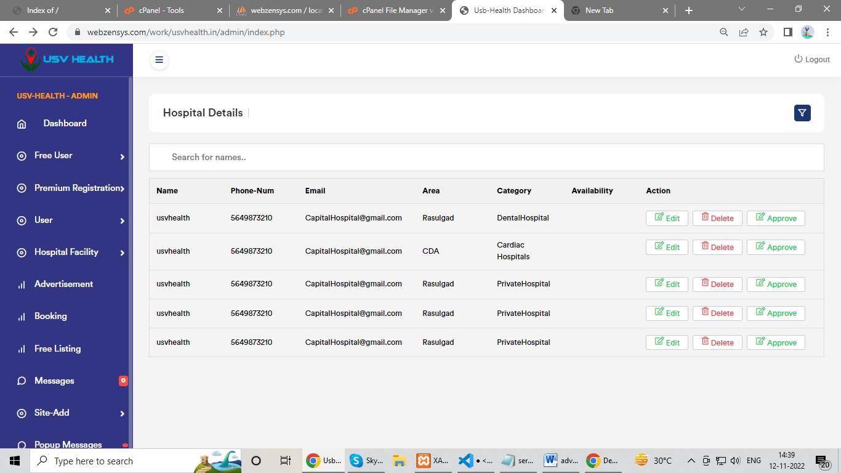Open the Messages sidebar item

point(54,381)
